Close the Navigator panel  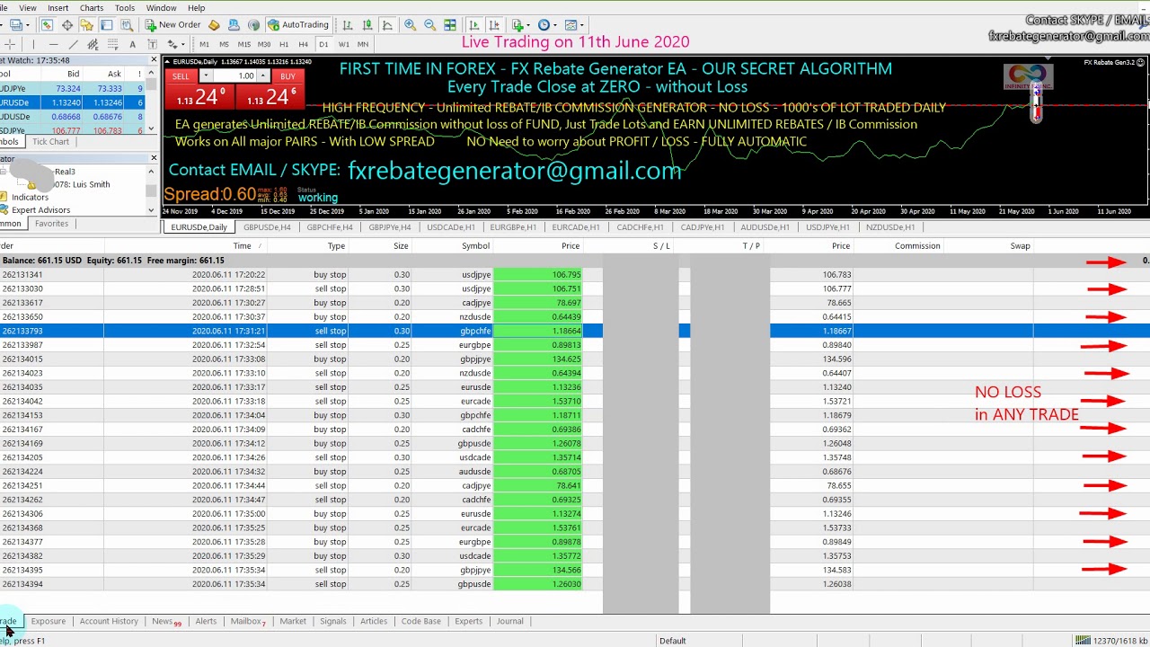(x=154, y=159)
